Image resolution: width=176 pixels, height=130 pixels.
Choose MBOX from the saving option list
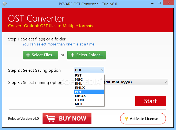(x=89, y=96)
